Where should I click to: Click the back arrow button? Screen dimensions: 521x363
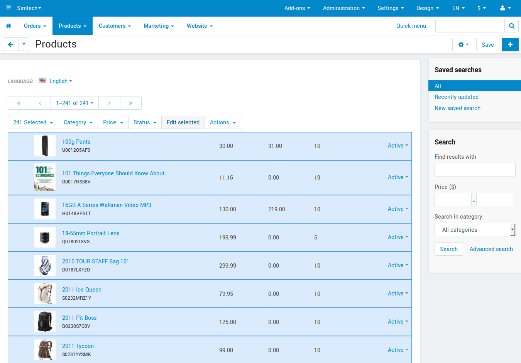pyautogui.click(x=10, y=44)
